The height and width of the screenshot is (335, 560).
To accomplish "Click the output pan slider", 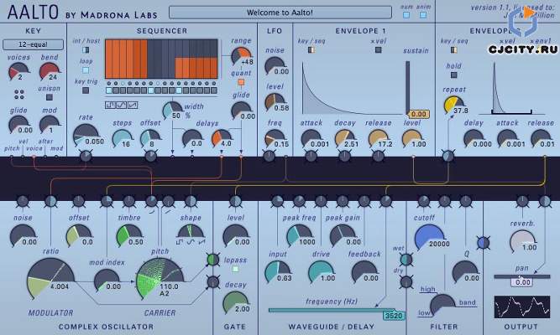I will [x=522, y=276].
